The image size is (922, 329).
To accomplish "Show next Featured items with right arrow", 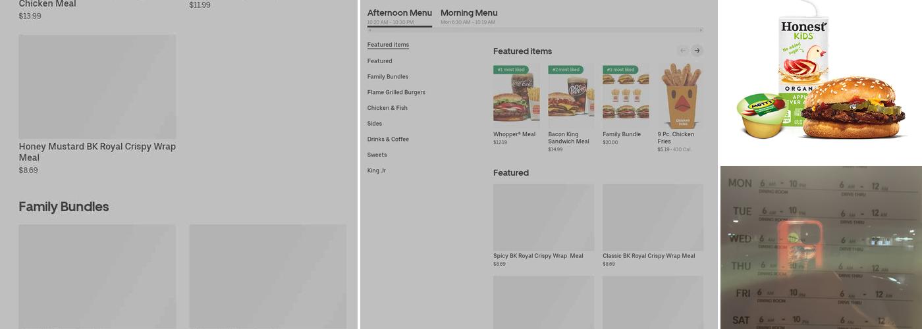I will (697, 51).
